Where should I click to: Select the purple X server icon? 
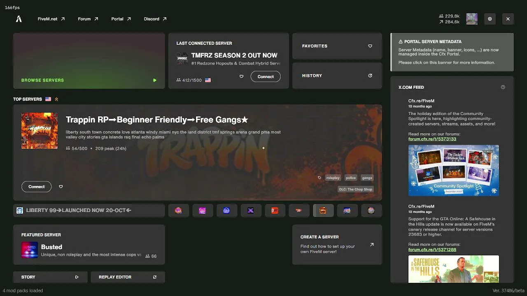pyautogui.click(x=251, y=210)
